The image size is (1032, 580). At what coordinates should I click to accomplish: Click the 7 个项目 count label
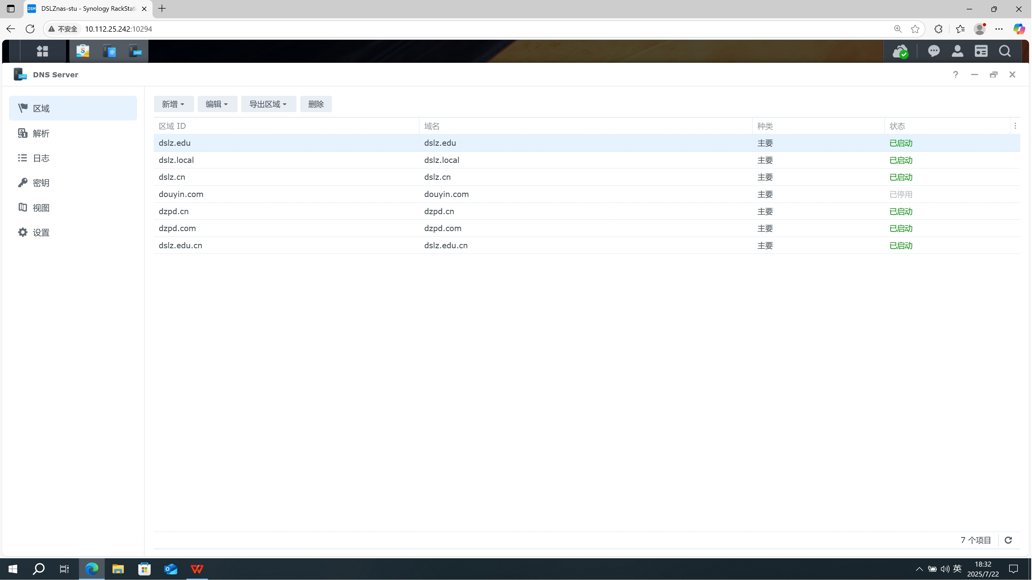[x=976, y=540]
